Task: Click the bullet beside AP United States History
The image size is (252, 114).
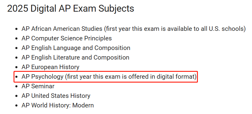Action: pos(16,96)
